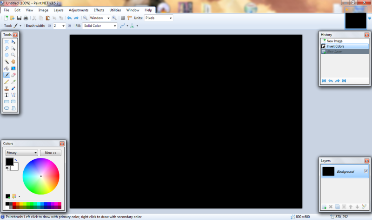Viewport: 372px width, 220px height.
Task: Open the palette management dropdown arrow
Action: click(x=19, y=196)
